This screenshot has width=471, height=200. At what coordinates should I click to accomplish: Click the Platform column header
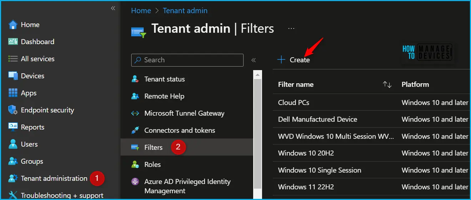tap(415, 84)
